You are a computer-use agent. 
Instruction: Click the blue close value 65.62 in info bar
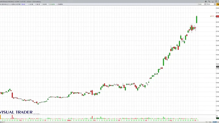23,4
